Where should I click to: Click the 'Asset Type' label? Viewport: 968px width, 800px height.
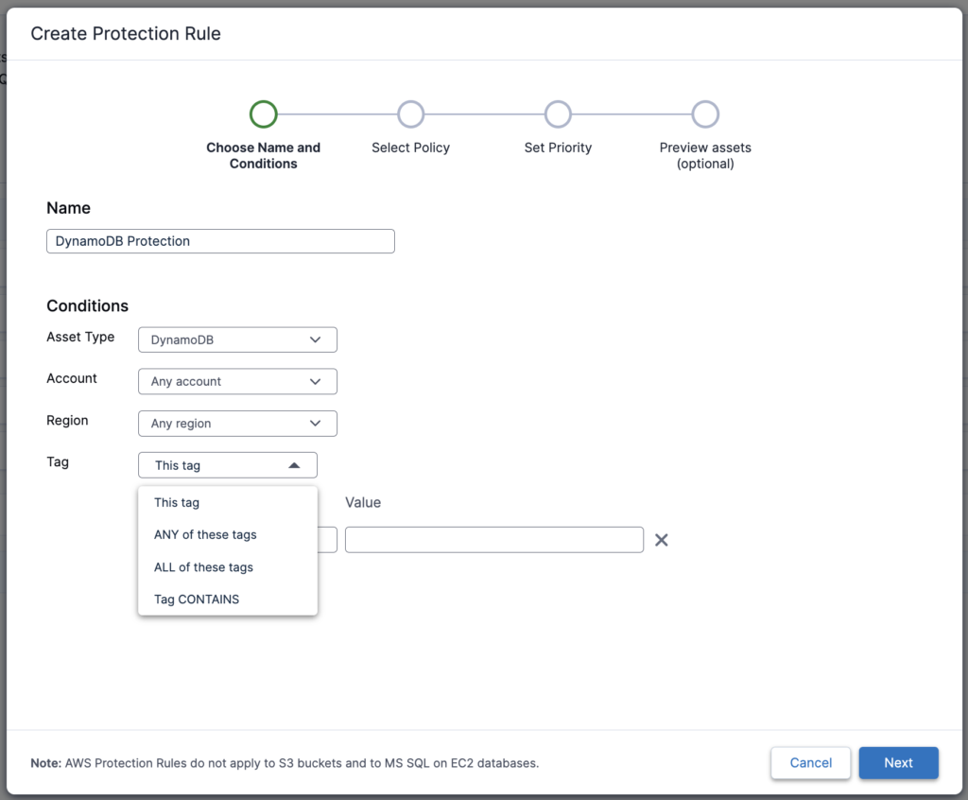[80, 338]
